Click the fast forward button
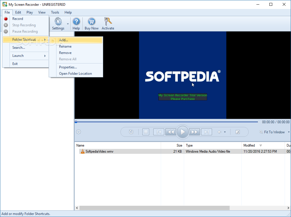 [x=194, y=132]
